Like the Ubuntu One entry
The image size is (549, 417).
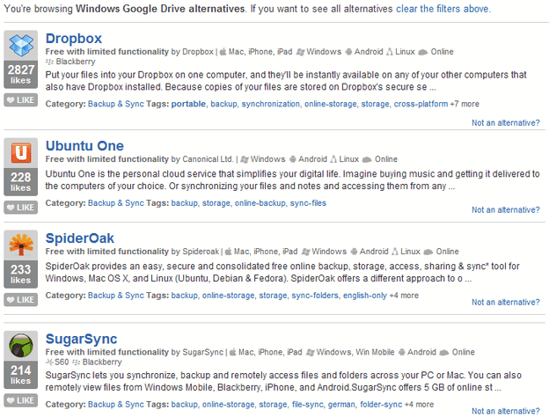[x=20, y=208]
